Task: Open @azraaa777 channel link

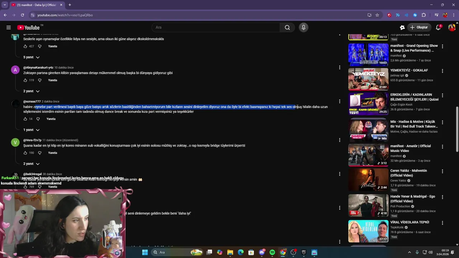Action: [32, 101]
